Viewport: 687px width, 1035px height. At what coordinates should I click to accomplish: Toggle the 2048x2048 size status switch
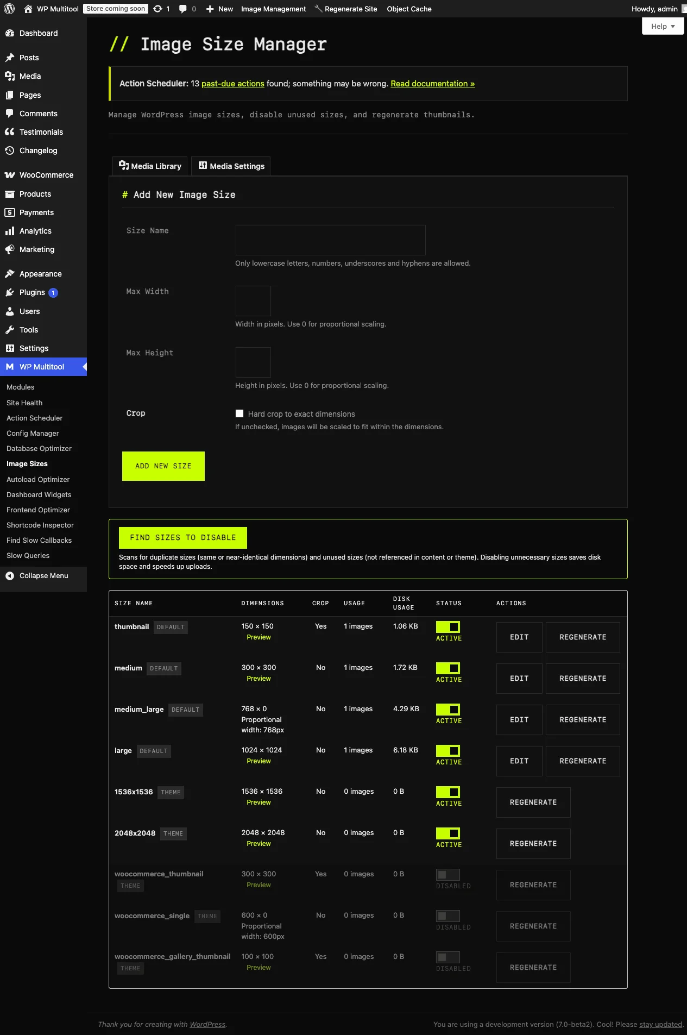click(x=448, y=833)
